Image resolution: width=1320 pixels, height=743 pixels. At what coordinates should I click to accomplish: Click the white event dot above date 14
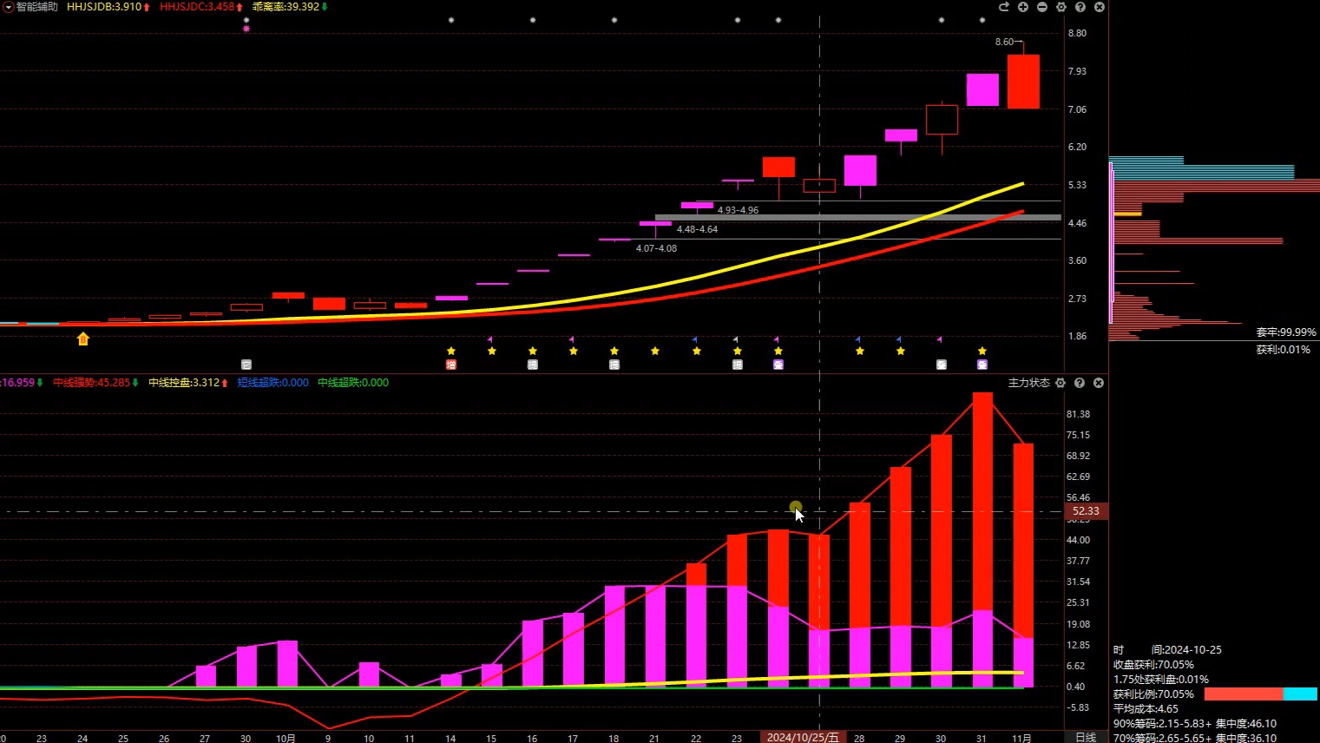(x=451, y=20)
